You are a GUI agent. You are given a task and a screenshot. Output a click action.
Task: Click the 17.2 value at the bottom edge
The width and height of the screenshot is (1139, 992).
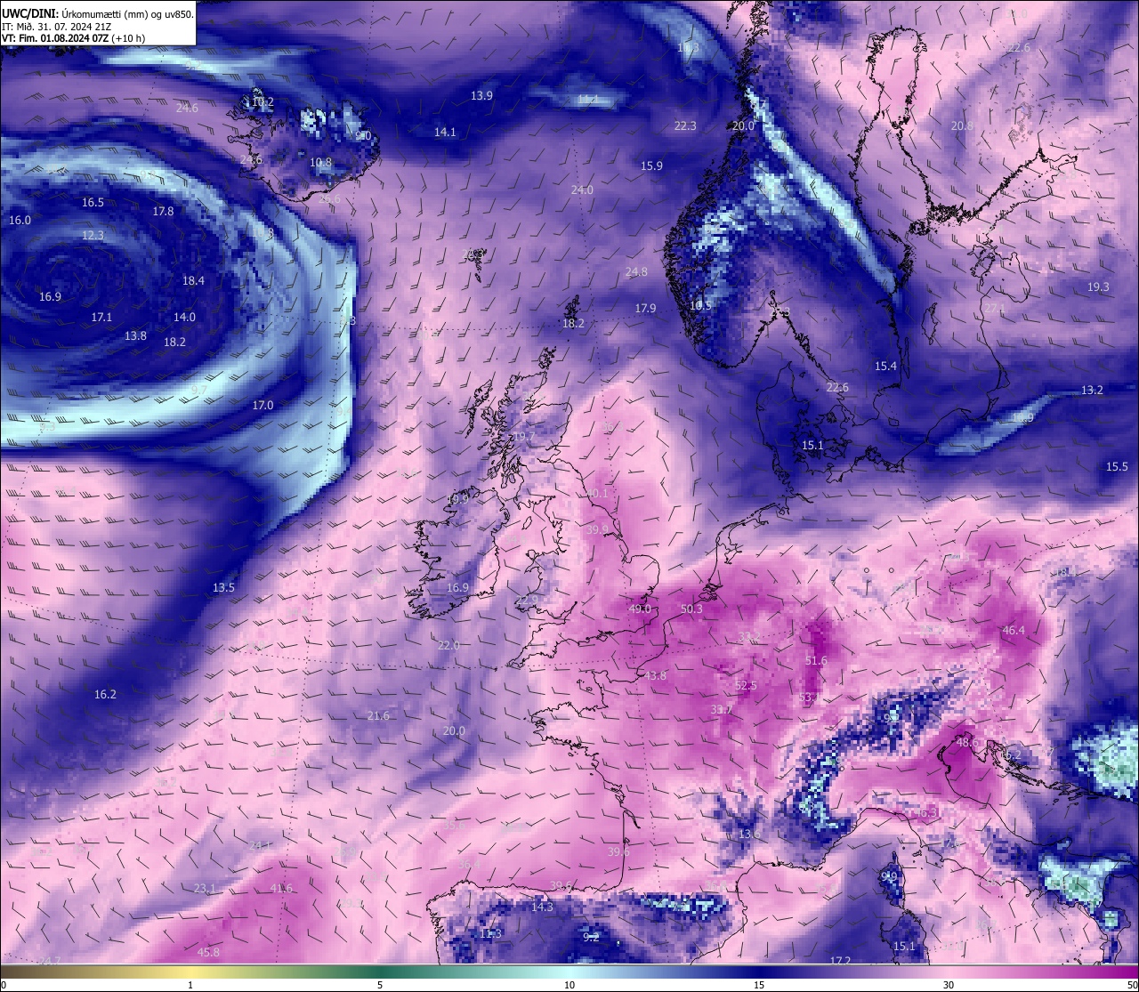840,962
